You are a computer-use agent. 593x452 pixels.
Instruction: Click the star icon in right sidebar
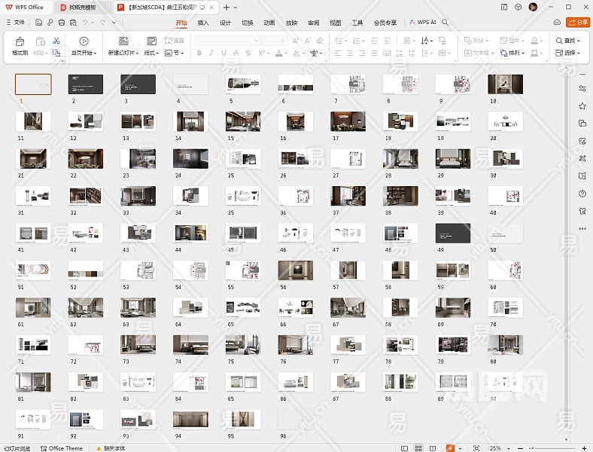click(x=582, y=105)
